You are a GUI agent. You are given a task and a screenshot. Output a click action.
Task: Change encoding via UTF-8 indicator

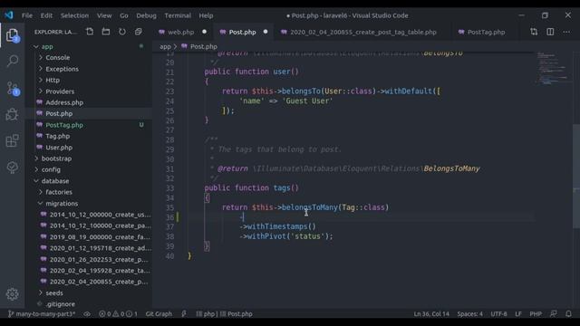498,314
